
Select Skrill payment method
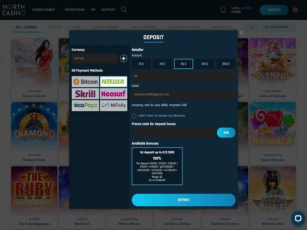click(85, 94)
